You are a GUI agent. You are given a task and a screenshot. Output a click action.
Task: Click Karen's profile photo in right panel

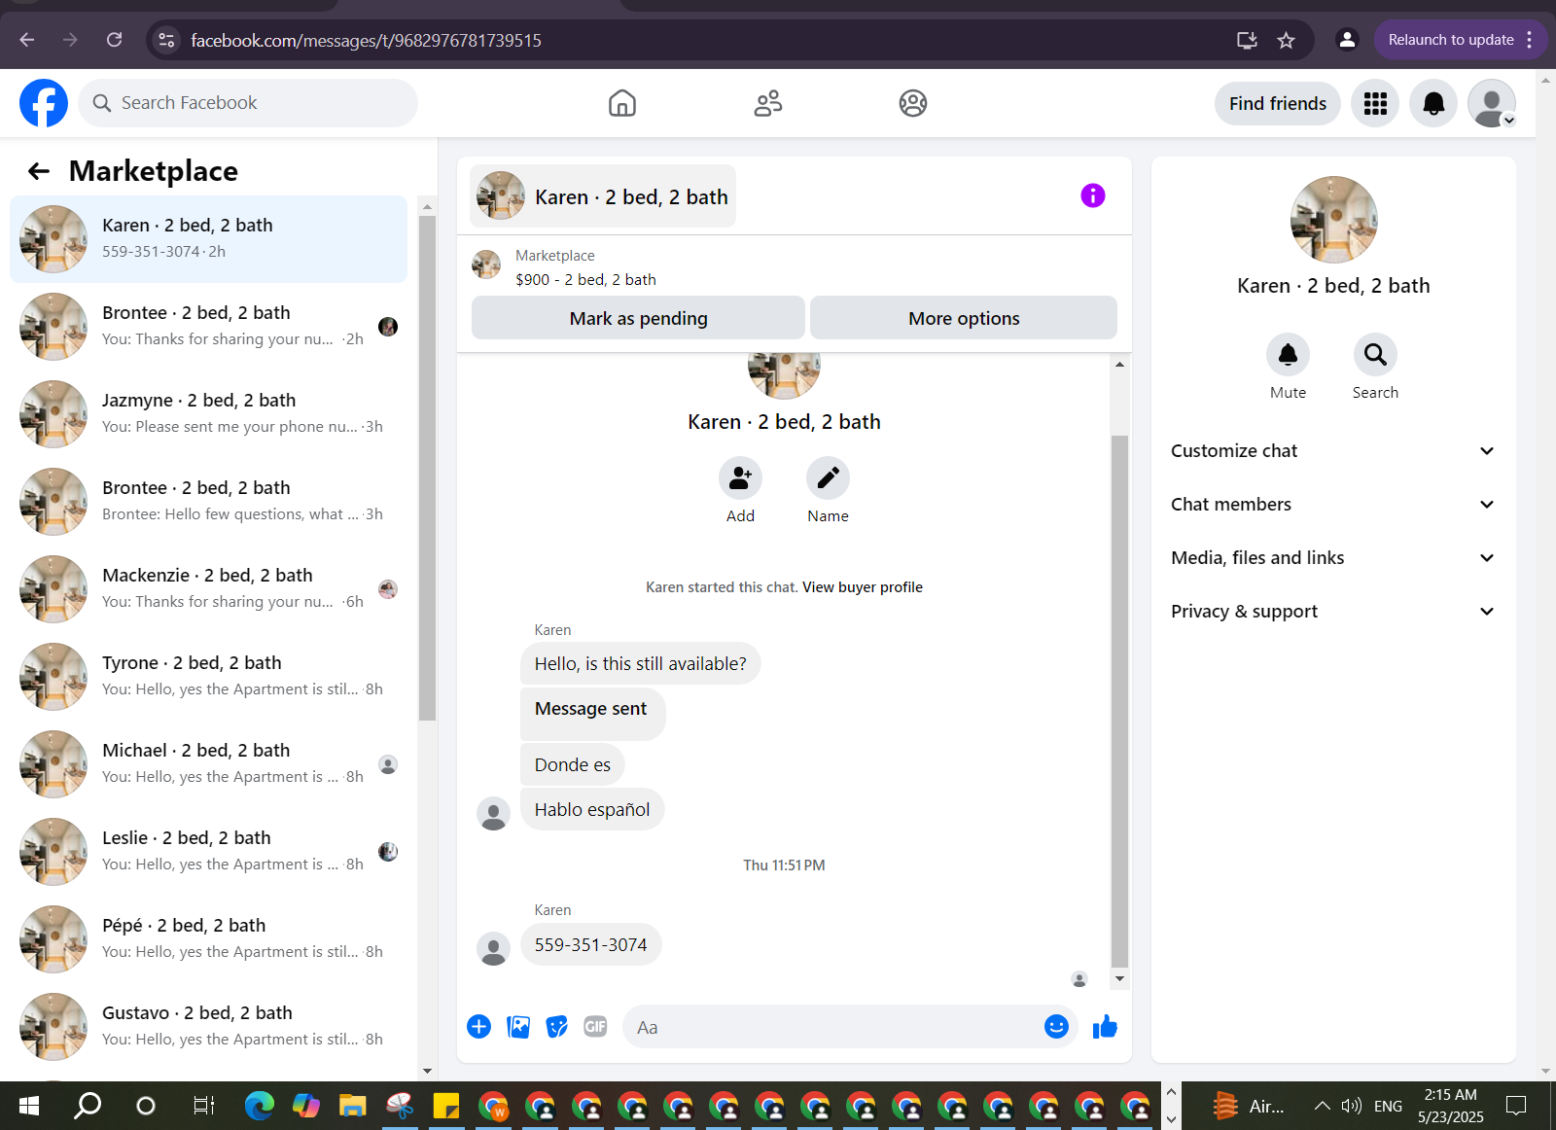(x=1333, y=220)
